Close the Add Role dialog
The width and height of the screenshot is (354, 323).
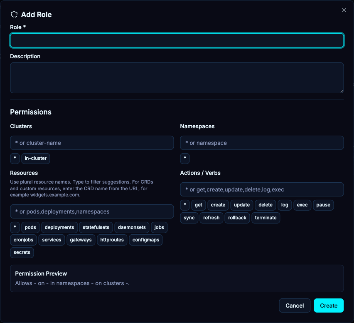tap(344, 10)
